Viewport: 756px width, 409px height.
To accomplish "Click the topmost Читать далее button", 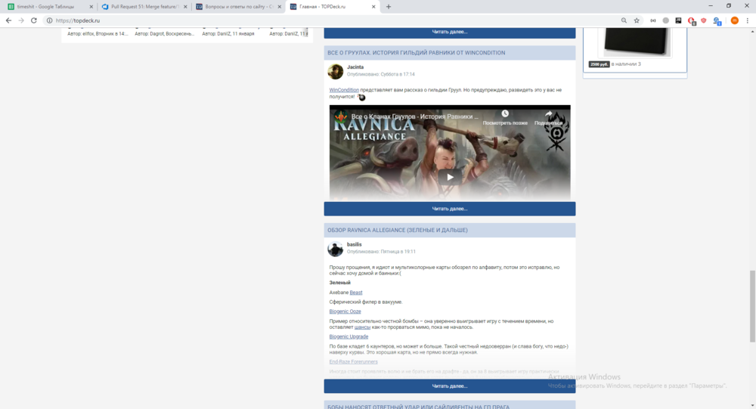I will click(x=449, y=33).
